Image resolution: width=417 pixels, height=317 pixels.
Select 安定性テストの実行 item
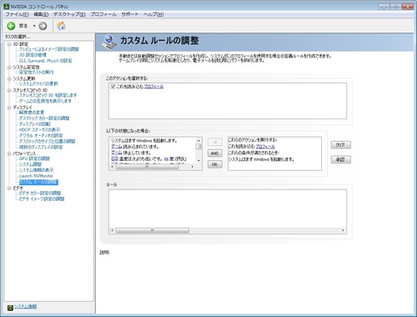tap(36, 73)
